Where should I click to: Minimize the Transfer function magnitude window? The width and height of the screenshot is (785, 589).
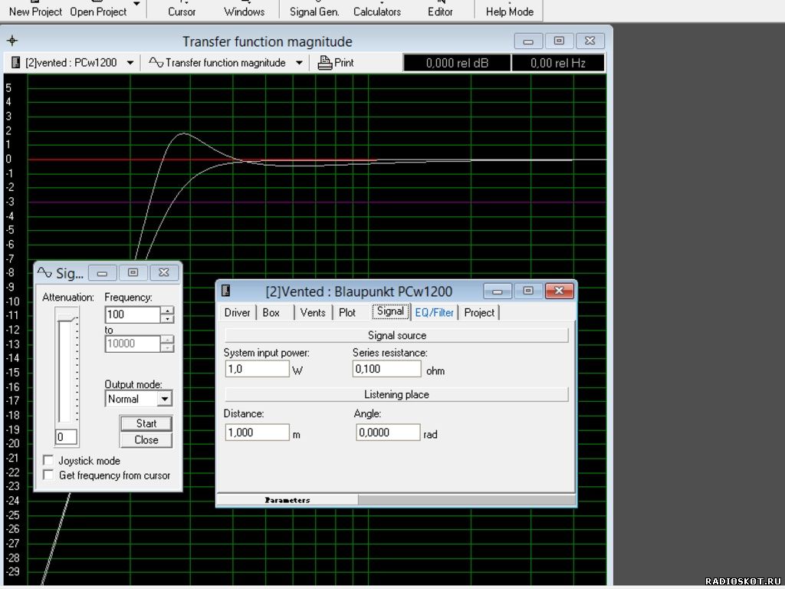528,41
